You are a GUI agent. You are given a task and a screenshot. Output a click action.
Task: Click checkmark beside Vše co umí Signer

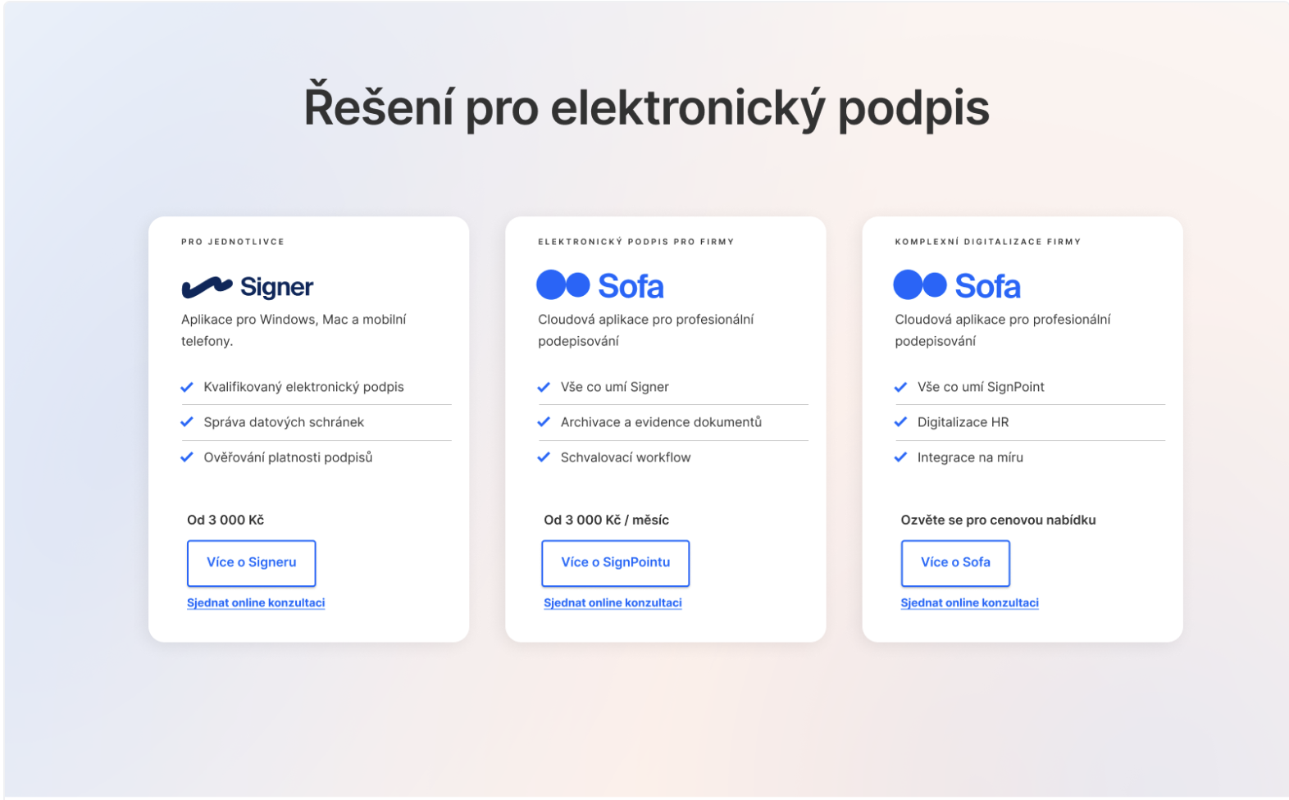tap(544, 387)
